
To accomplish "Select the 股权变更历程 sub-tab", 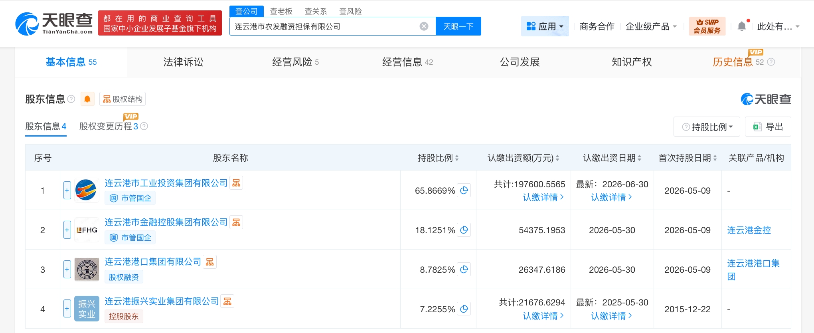I will point(109,127).
